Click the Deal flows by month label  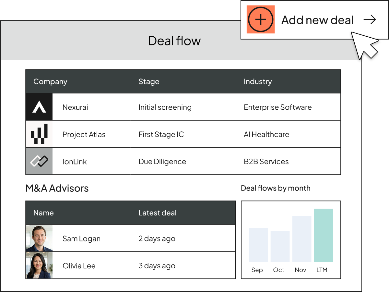tap(276, 188)
